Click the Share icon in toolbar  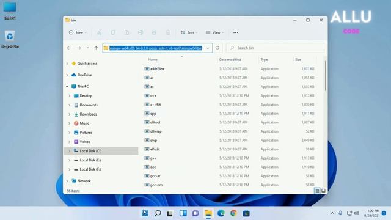pyautogui.click(x=154, y=32)
